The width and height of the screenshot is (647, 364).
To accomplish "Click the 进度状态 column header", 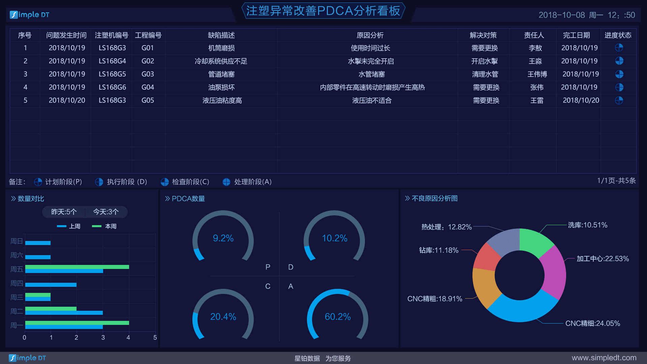I will pos(618,35).
